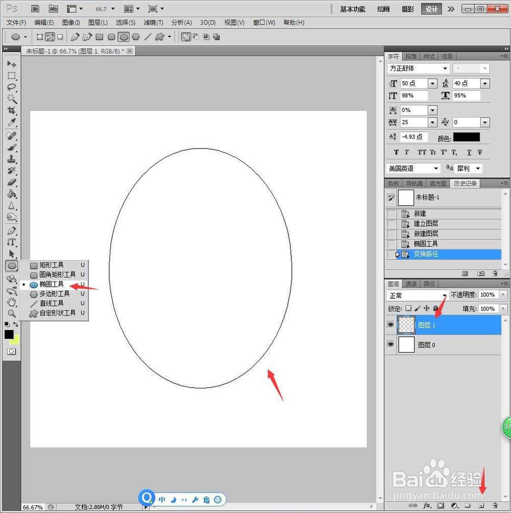Switch to 通道 panel tab
This screenshot has height=513, width=511.
point(411,284)
